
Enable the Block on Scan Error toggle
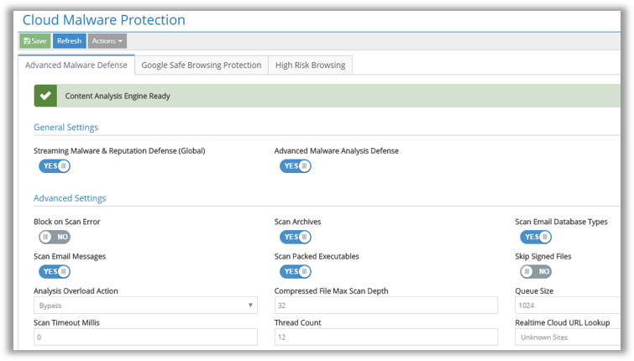click(55, 237)
